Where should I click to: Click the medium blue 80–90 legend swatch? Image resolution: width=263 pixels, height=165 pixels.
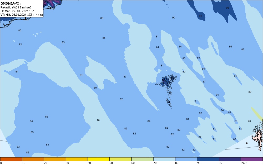186,159
